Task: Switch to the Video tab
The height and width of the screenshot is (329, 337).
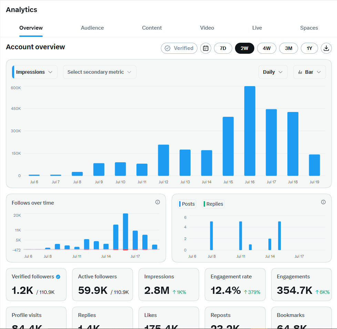Action: pos(207,28)
